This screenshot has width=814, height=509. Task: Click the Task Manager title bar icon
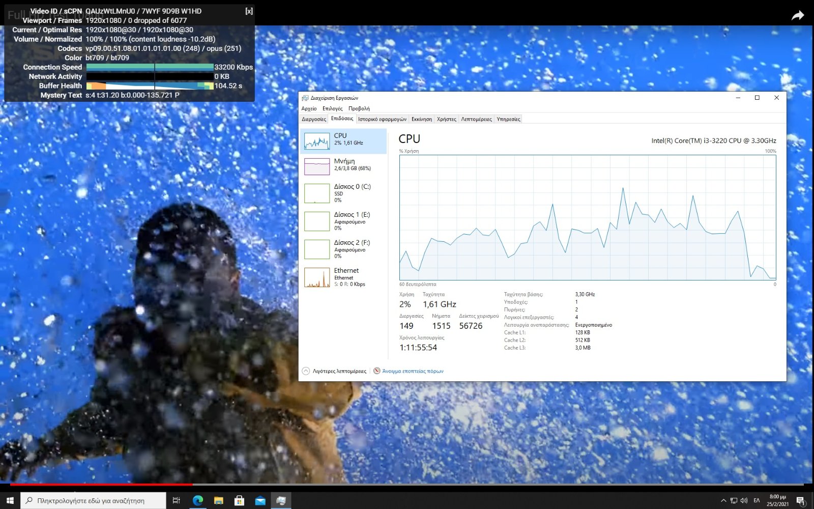[305, 98]
